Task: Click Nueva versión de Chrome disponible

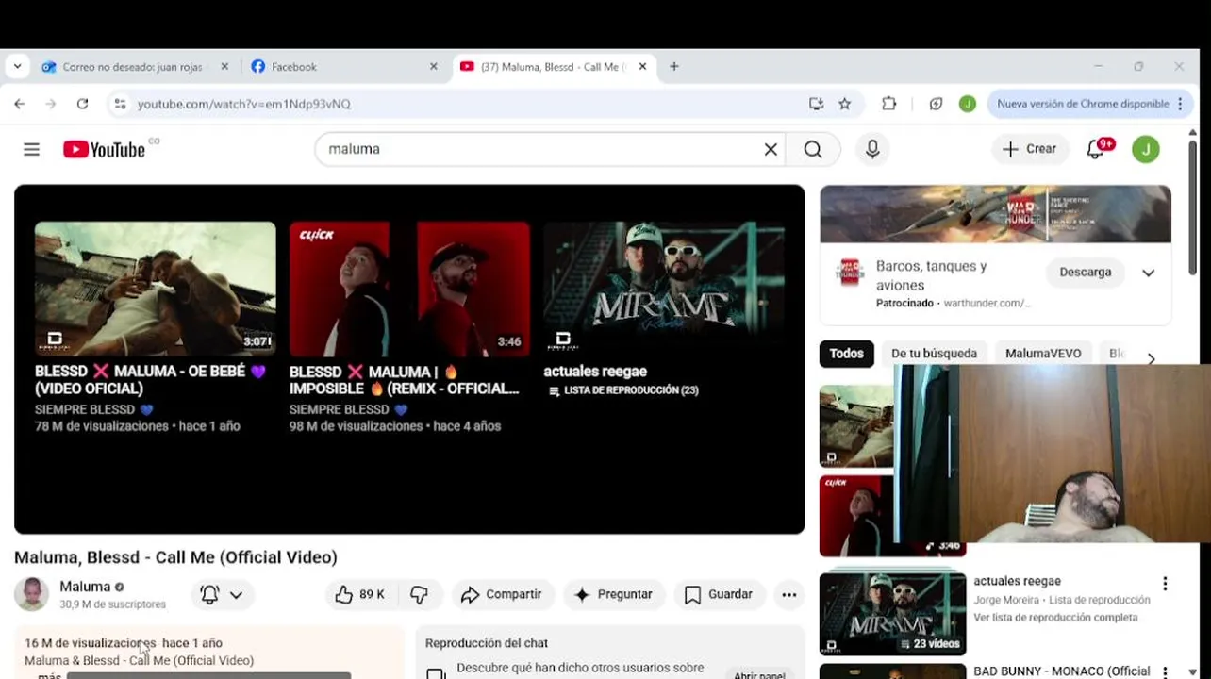Action: tap(1082, 104)
